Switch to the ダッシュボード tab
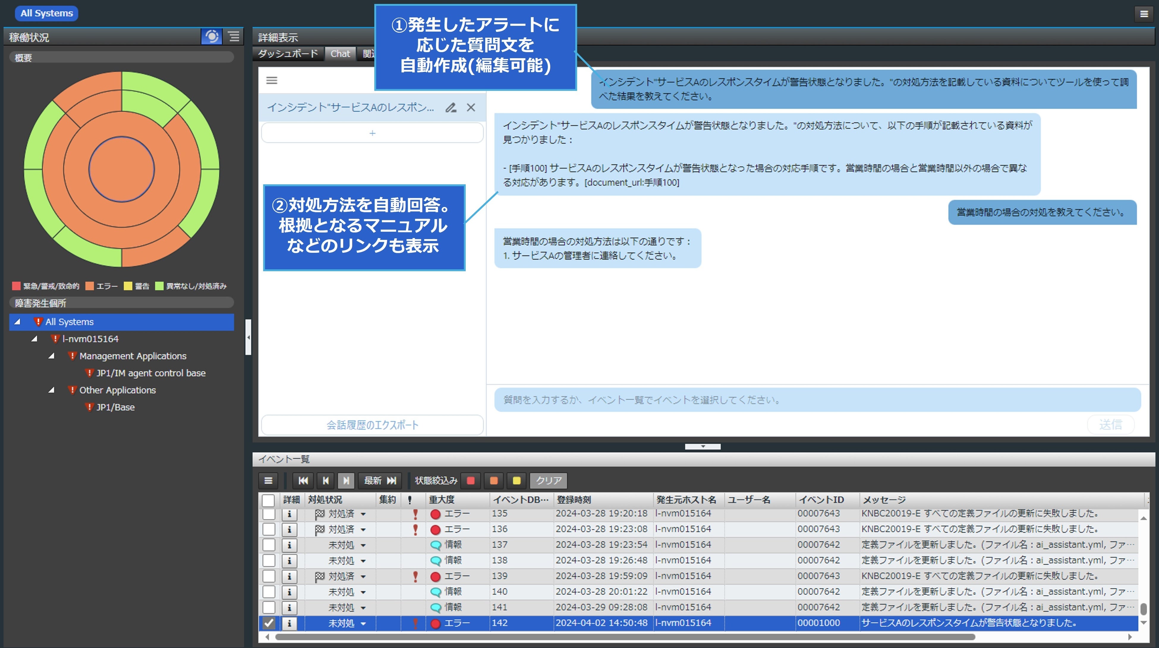1159x648 pixels. click(288, 53)
